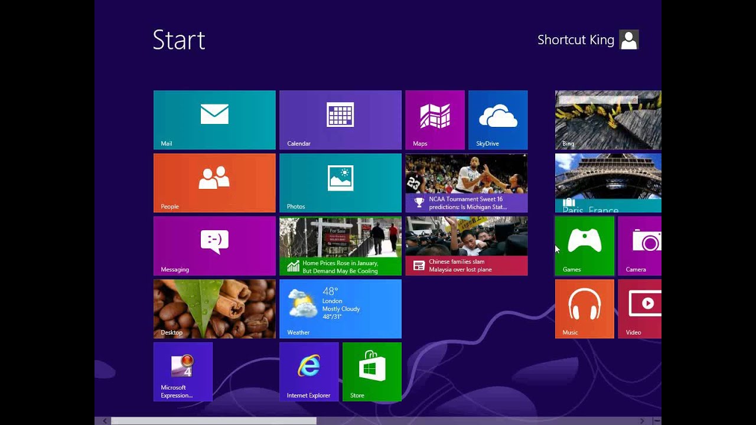Screen dimensions: 756x425
Task: Open the Mail tile
Action: [214, 120]
